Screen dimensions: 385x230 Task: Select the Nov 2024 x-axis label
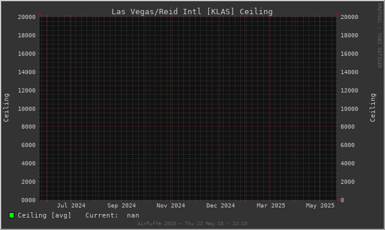pos(171,206)
